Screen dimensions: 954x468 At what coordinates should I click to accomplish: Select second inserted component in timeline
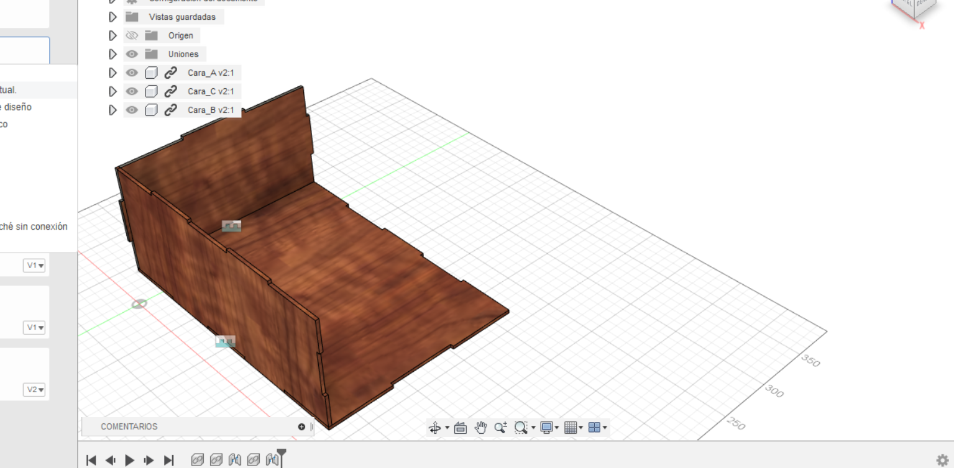216,460
